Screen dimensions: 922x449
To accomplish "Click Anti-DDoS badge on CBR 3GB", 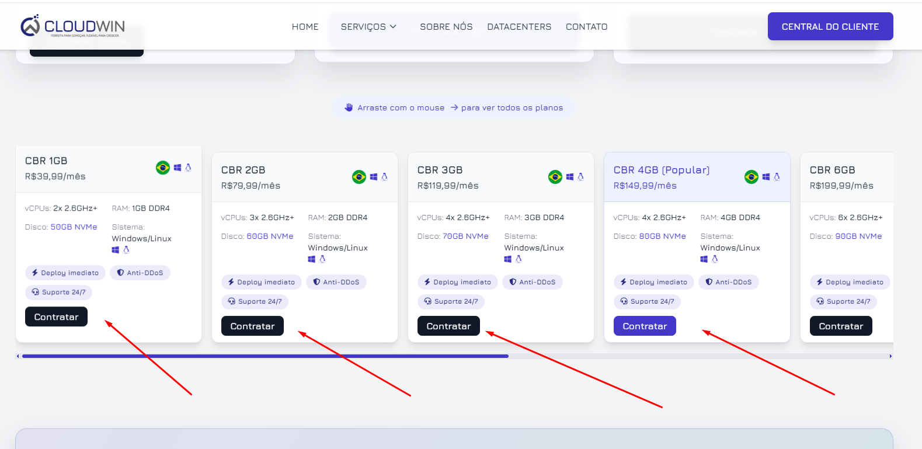I will tap(533, 282).
